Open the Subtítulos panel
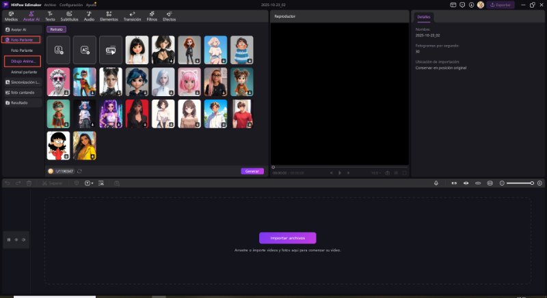The width and height of the screenshot is (547, 298). click(69, 16)
